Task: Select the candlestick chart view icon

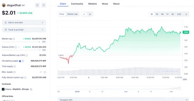Action: 90,14
